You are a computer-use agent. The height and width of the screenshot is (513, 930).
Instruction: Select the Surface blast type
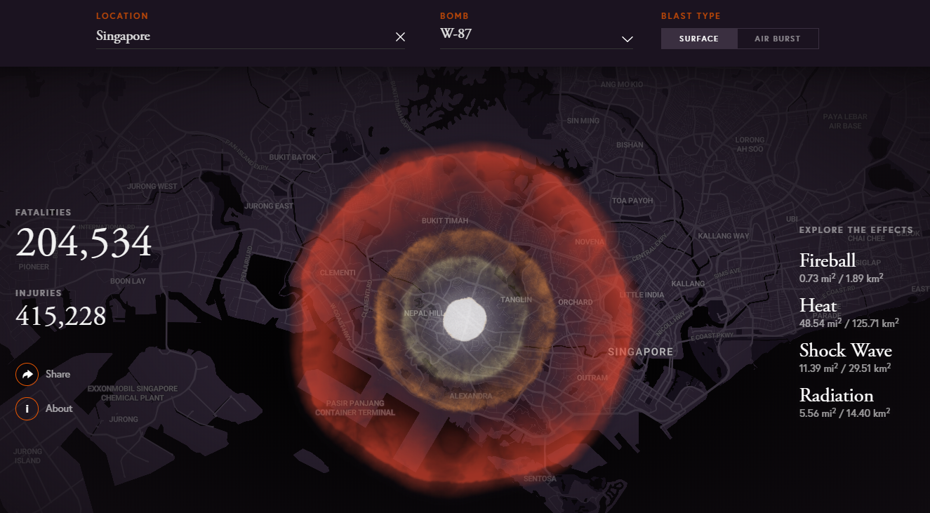[699, 39]
